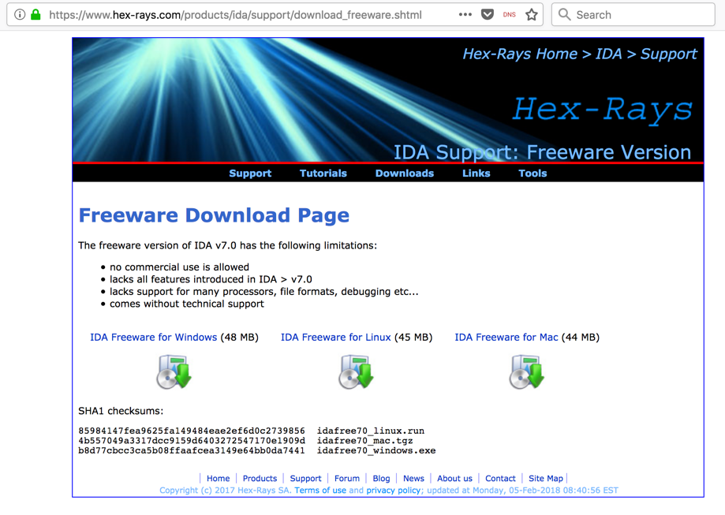Viewport: 725px width, 515px height.
Task: Click the Linux freeware download disc icon
Action: pyautogui.click(x=356, y=371)
